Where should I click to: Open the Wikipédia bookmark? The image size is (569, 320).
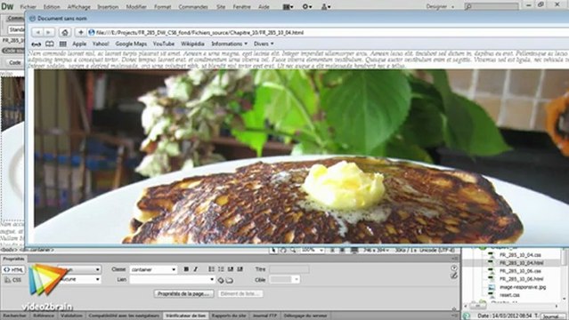point(192,44)
